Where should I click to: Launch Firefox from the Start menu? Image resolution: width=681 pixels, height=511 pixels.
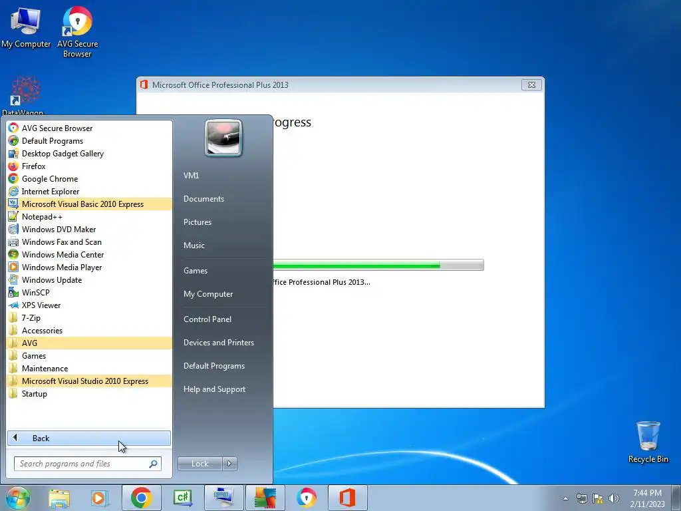pyautogui.click(x=89, y=166)
